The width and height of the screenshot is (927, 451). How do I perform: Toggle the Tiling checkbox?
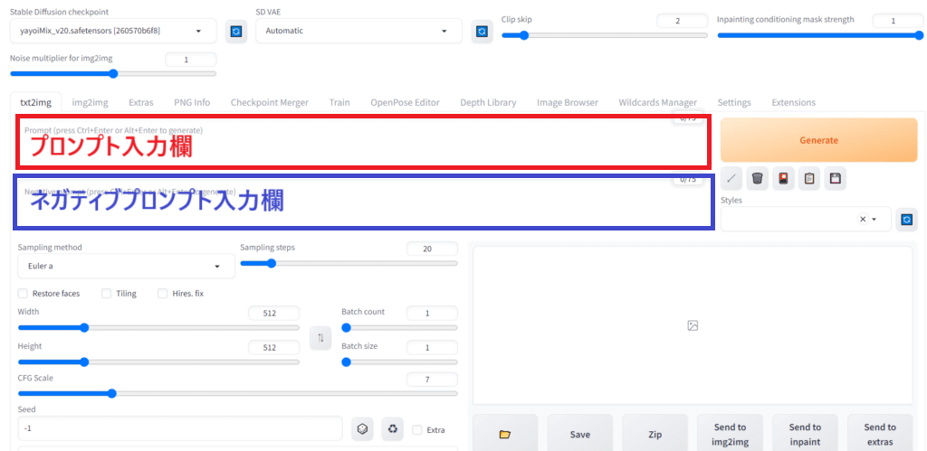point(107,294)
